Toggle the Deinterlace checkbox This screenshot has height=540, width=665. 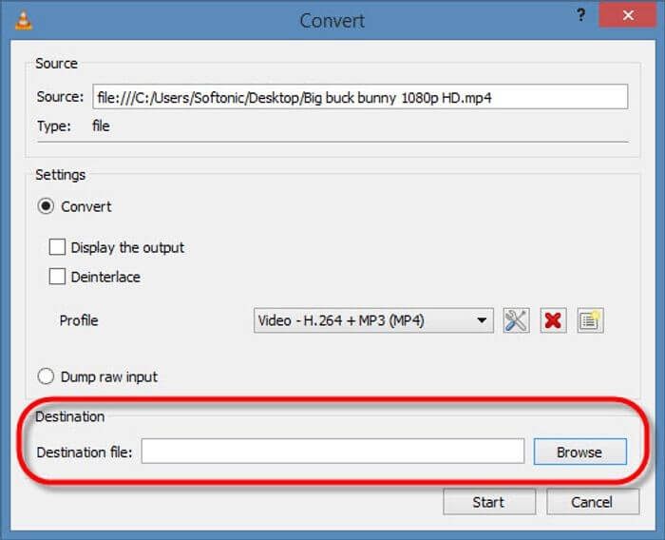(x=58, y=277)
